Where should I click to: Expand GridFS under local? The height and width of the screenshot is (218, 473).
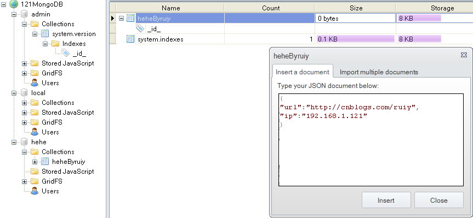click(x=25, y=122)
